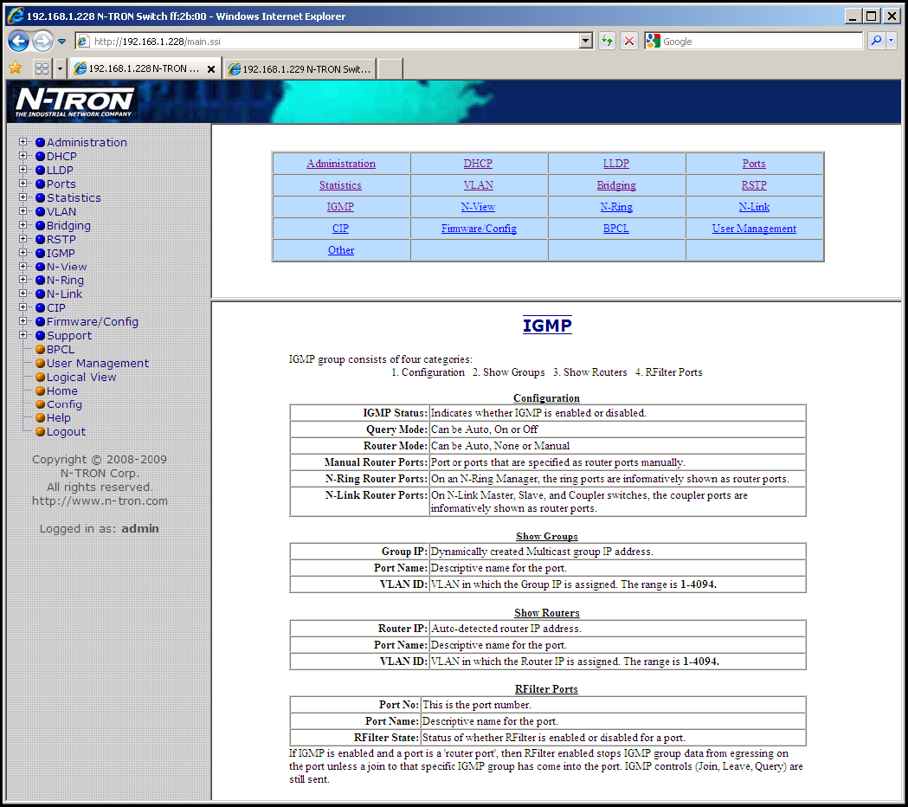Click the blue ball icon beside N-Link
This screenshot has width=908, height=807.
click(x=40, y=294)
